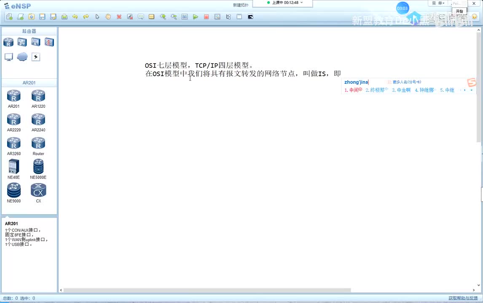Screen dimensions: 483x303
Task: Pick the AR2220 router model
Action: tap(13, 122)
